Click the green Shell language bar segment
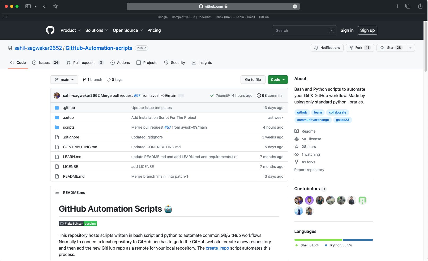Image resolution: width=428 pixels, height=261 pixels. click(318, 240)
